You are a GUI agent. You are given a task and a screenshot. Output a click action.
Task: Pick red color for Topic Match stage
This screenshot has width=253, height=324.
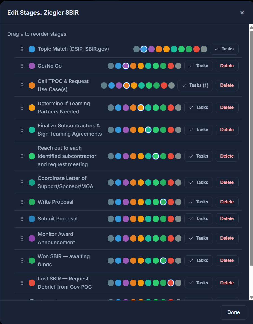196,49
